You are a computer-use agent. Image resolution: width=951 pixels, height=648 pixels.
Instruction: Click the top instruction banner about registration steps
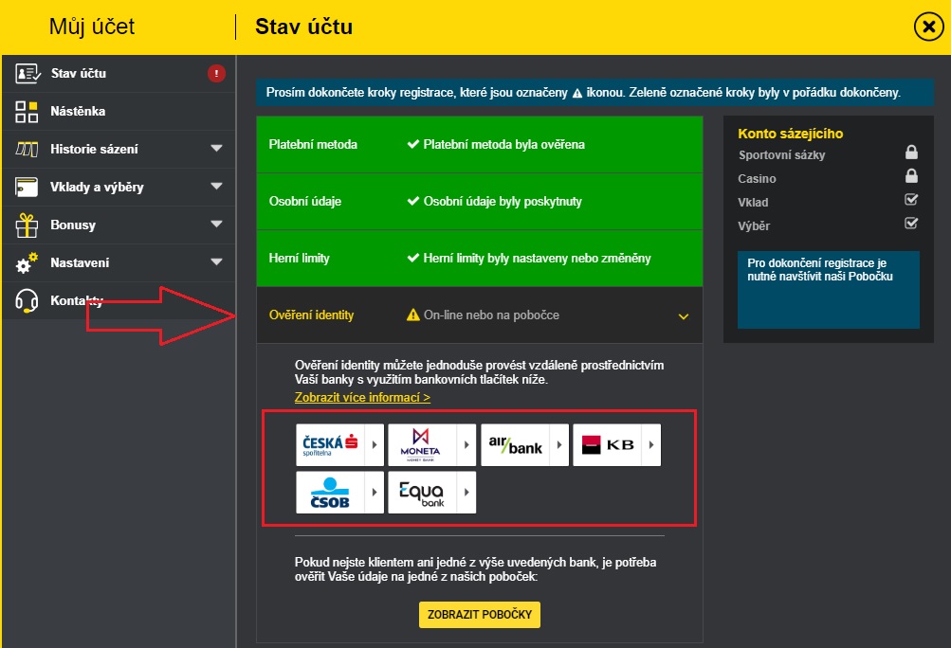pos(595,93)
